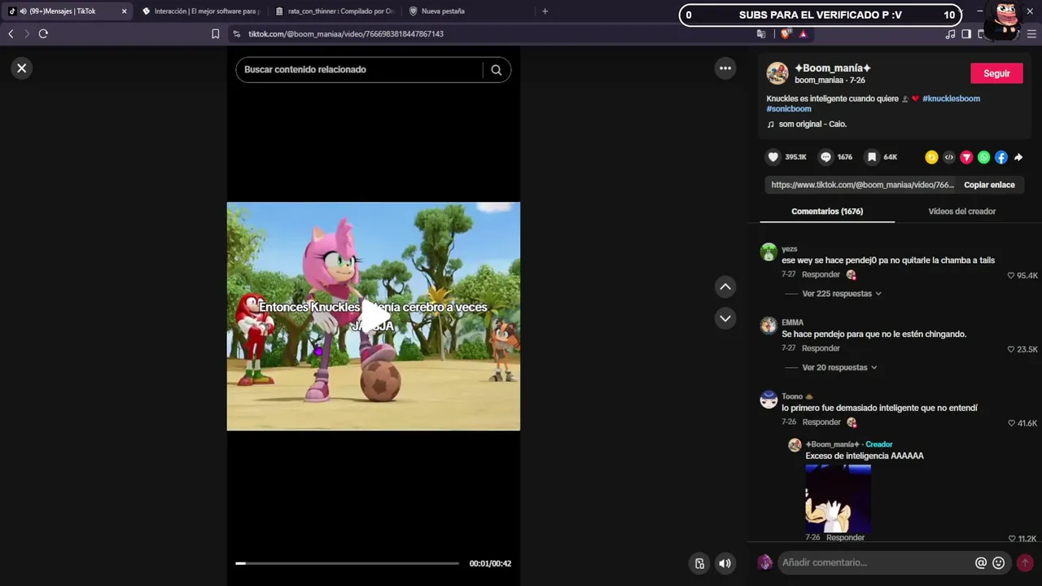Expand Ver 20 respuestas
1042x586 pixels.
click(839, 368)
